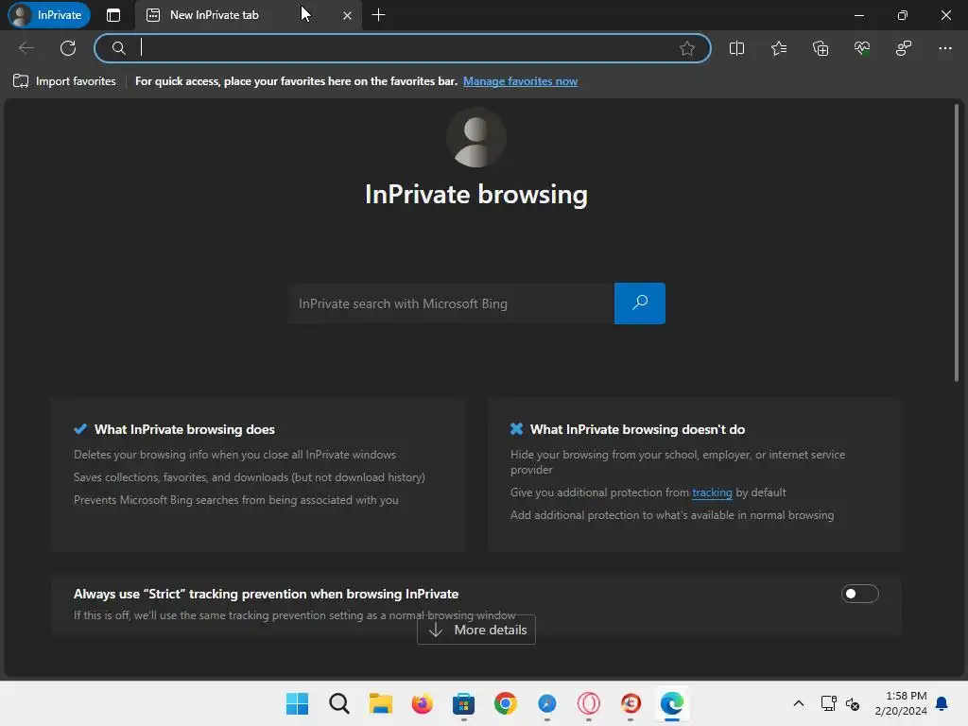Toggle Strict tracking prevention switch

[x=859, y=594]
